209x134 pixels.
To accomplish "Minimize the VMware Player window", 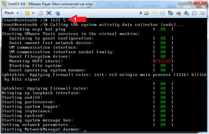I will click(182, 3).
